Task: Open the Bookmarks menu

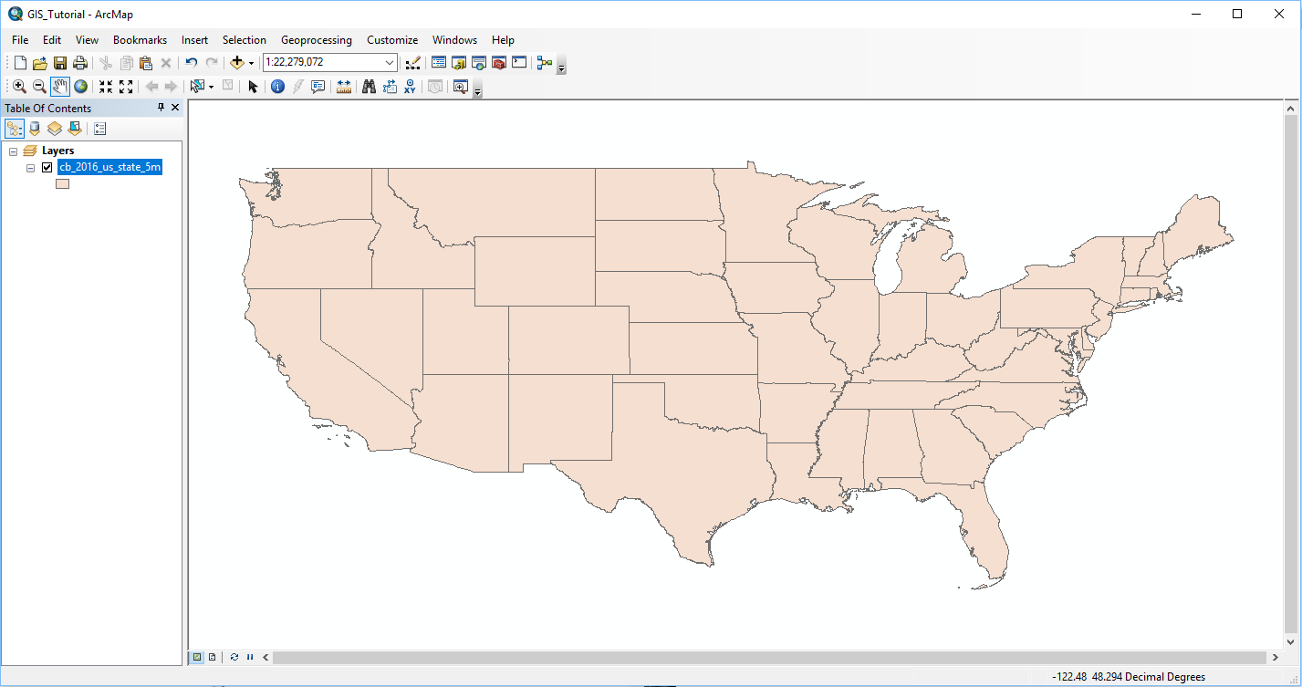Action: tap(140, 40)
